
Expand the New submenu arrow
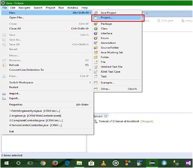click(x=90, y=13)
